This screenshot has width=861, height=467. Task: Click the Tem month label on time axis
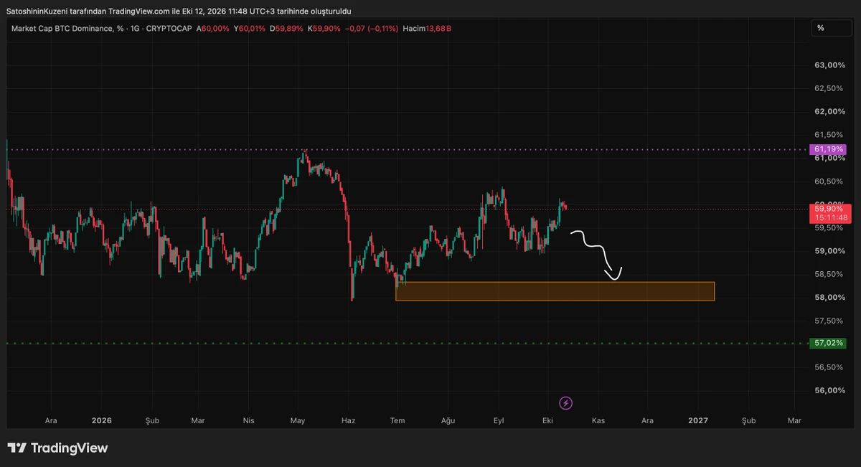pos(397,420)
